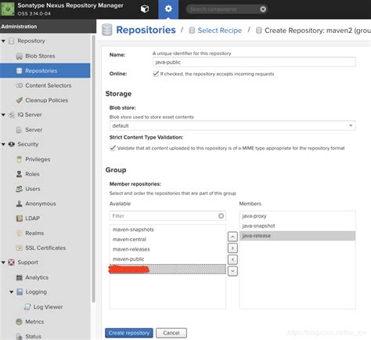Clear the Available filter field icon
The height and width of the screenshot is (340, 371).
221,215
